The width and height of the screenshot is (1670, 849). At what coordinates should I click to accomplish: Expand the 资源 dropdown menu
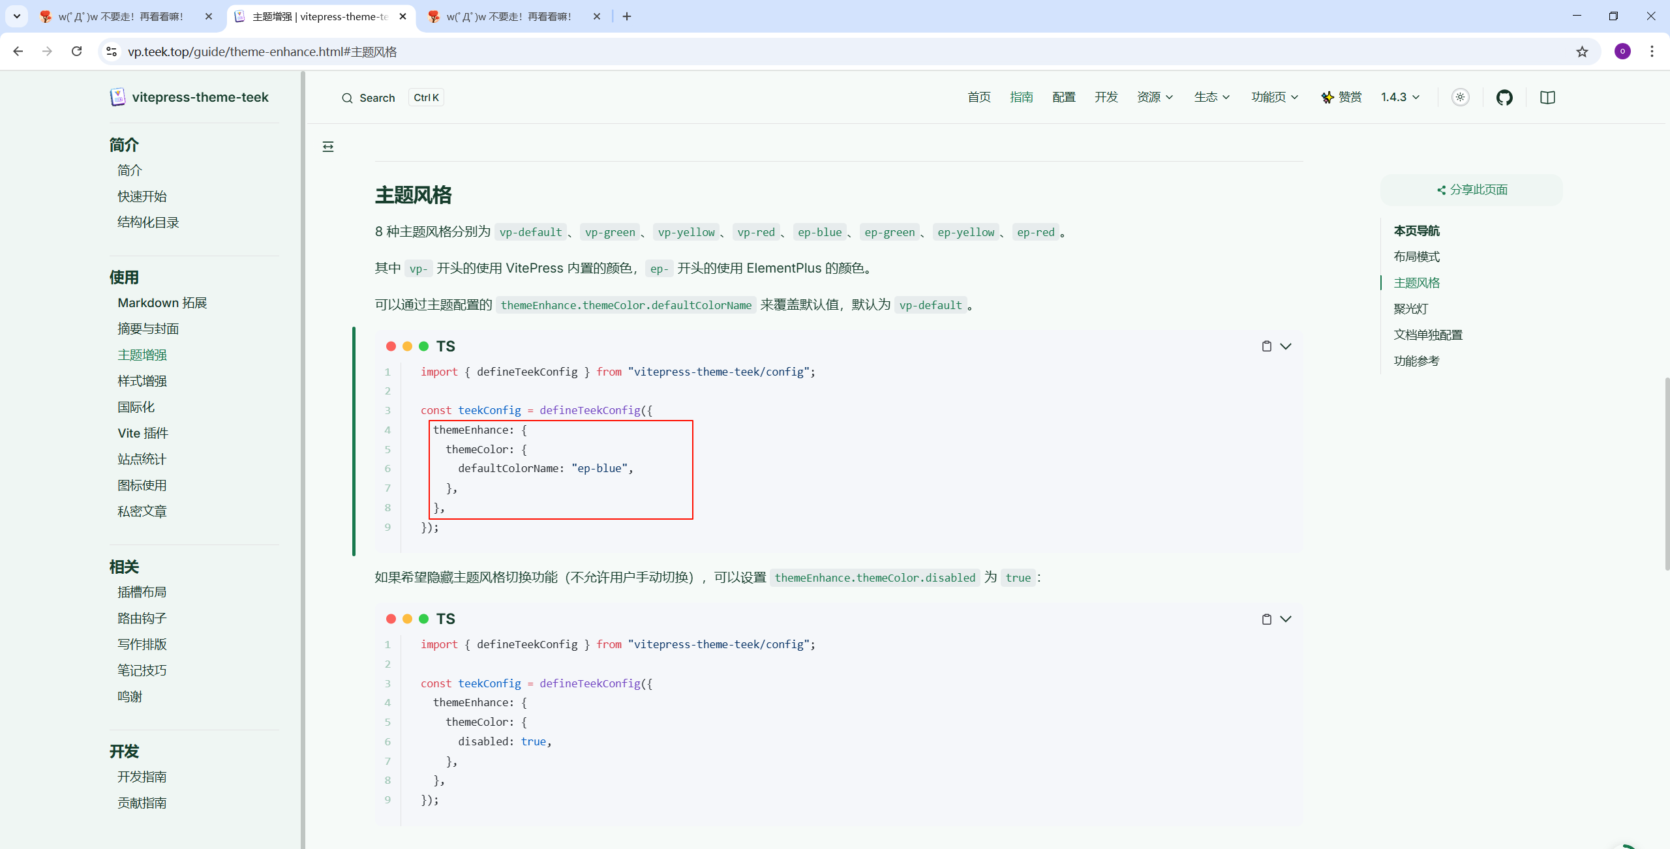click(x=1155, y=97)
